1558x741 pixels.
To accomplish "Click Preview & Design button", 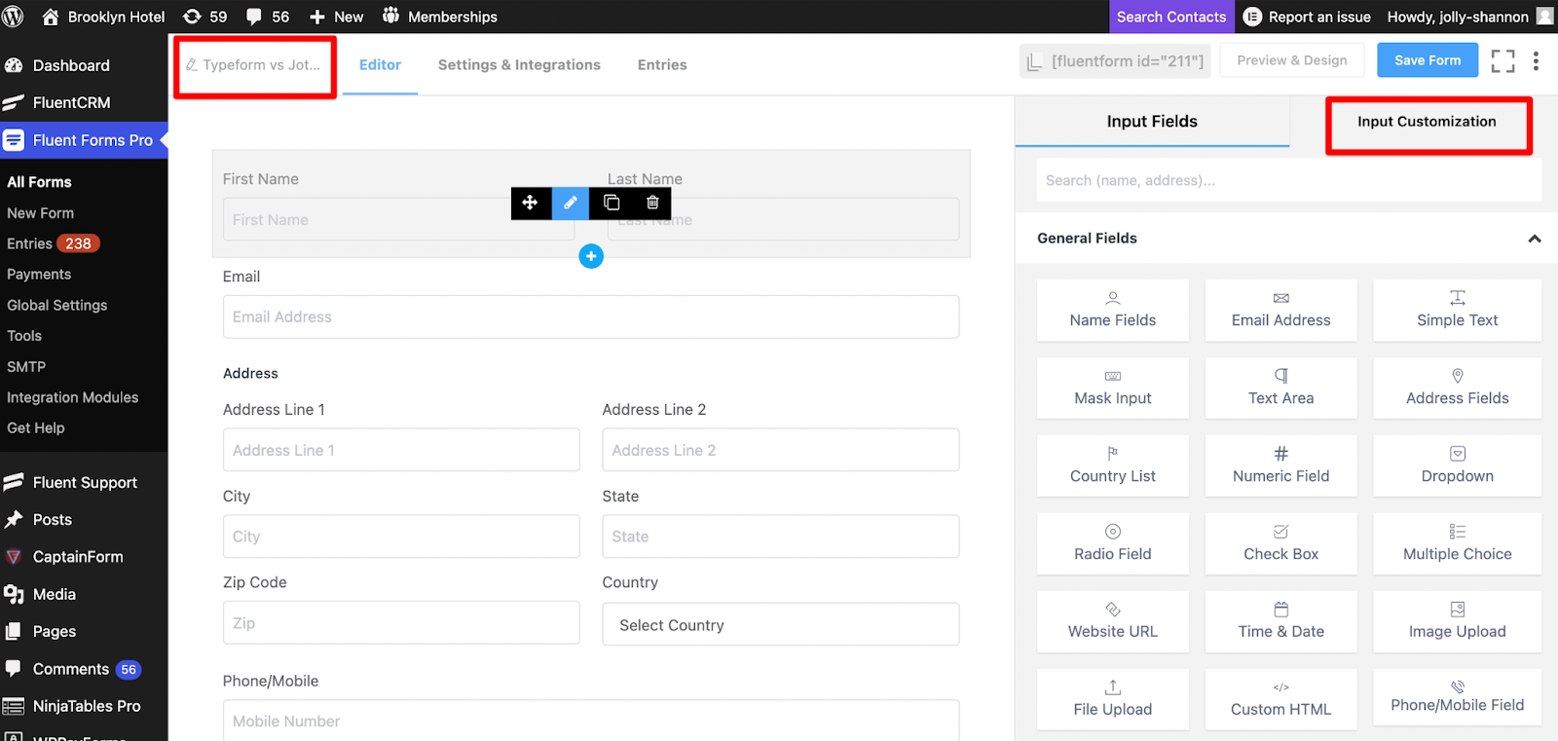I will point(1292,60).
